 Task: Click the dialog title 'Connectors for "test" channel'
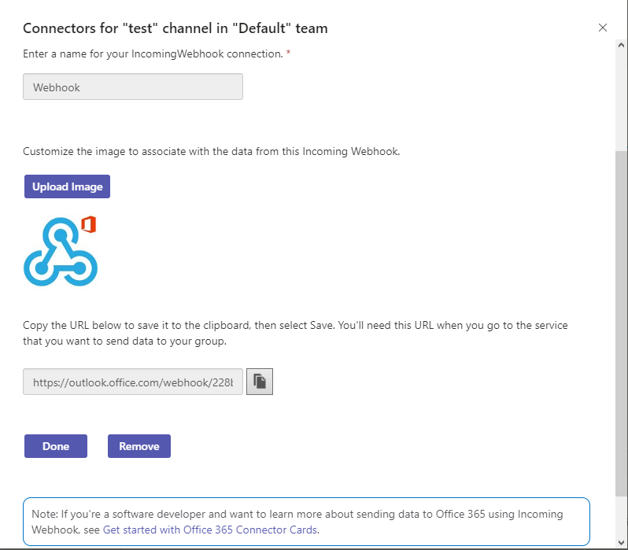pyautogui.click(x=175, y=28)
